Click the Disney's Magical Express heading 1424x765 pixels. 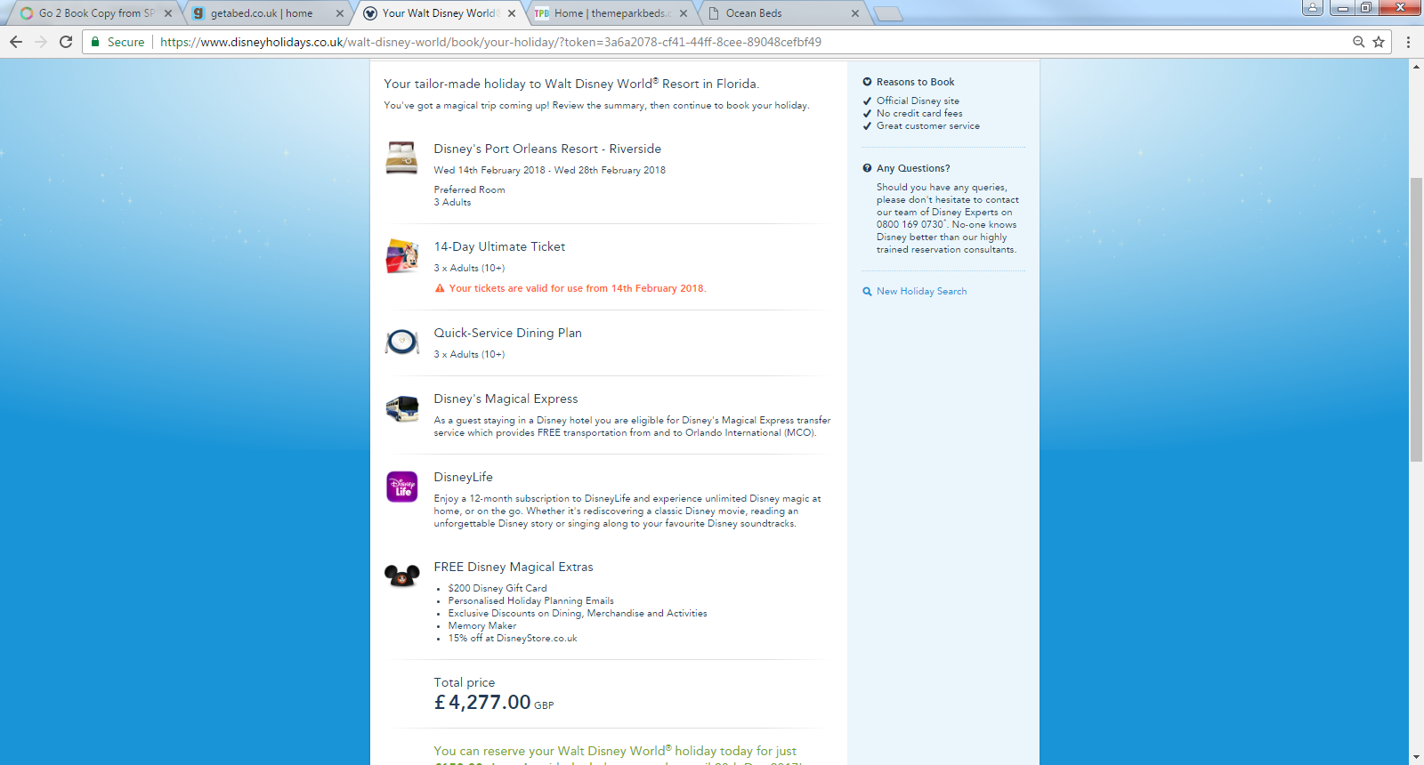point(506,399)
